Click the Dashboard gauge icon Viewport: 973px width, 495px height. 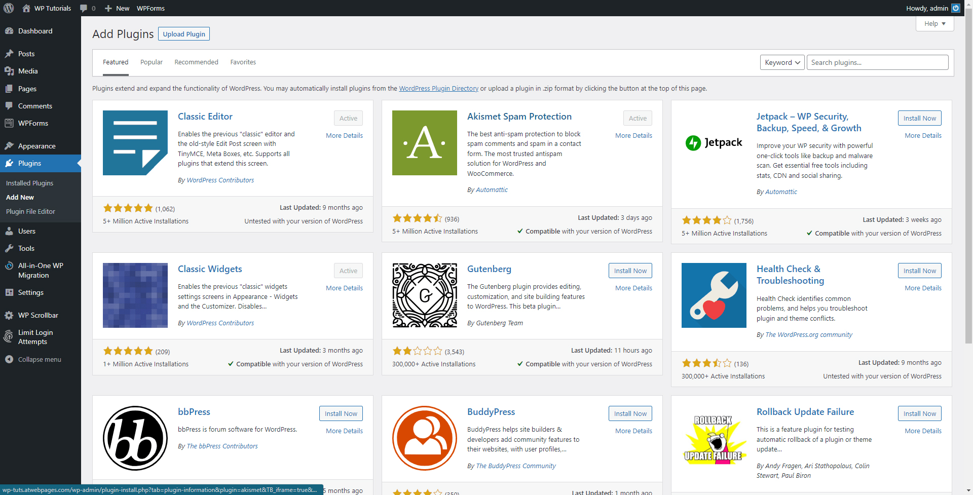(x=9, y=31)
